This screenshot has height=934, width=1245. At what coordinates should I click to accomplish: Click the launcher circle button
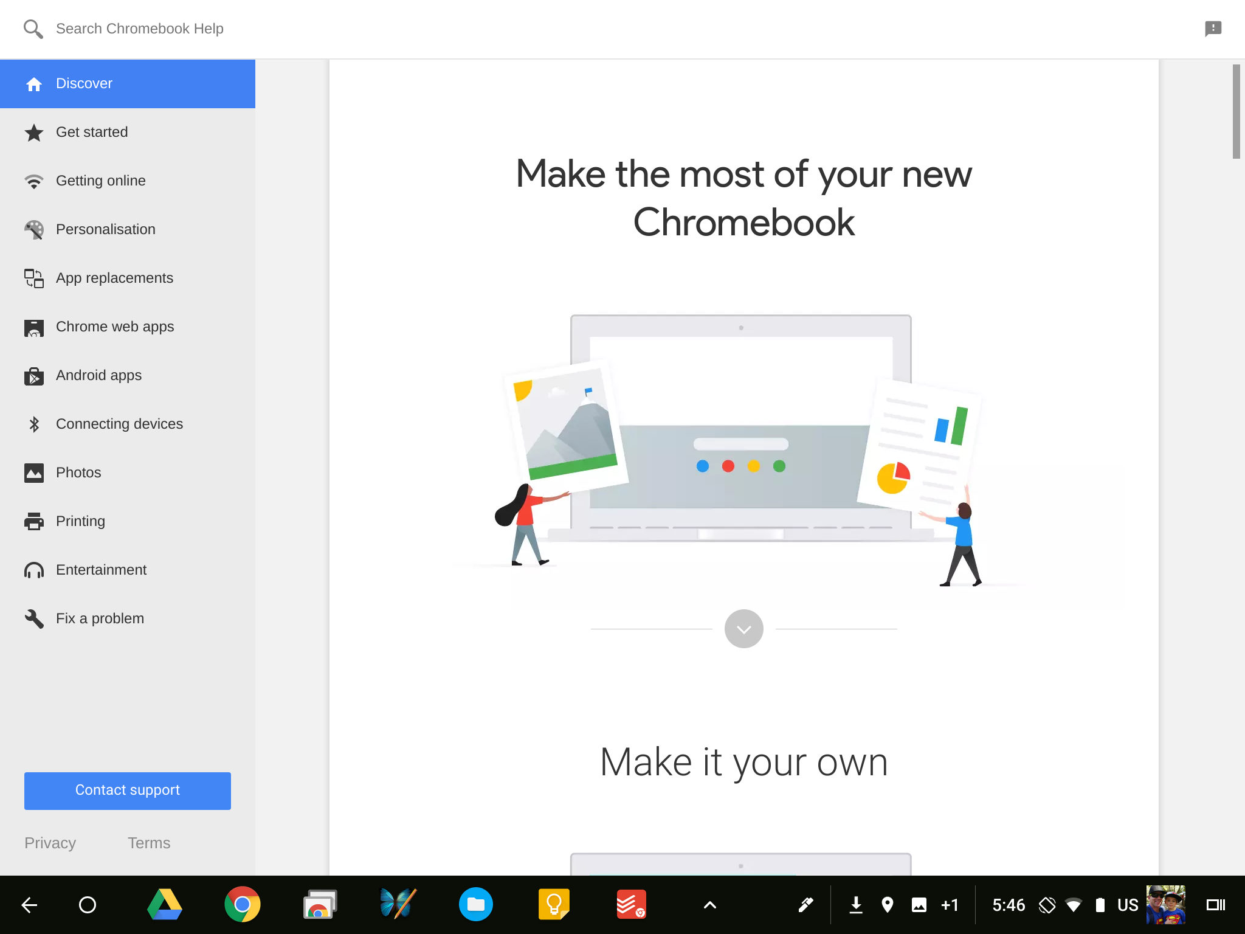tap(88, 905)
